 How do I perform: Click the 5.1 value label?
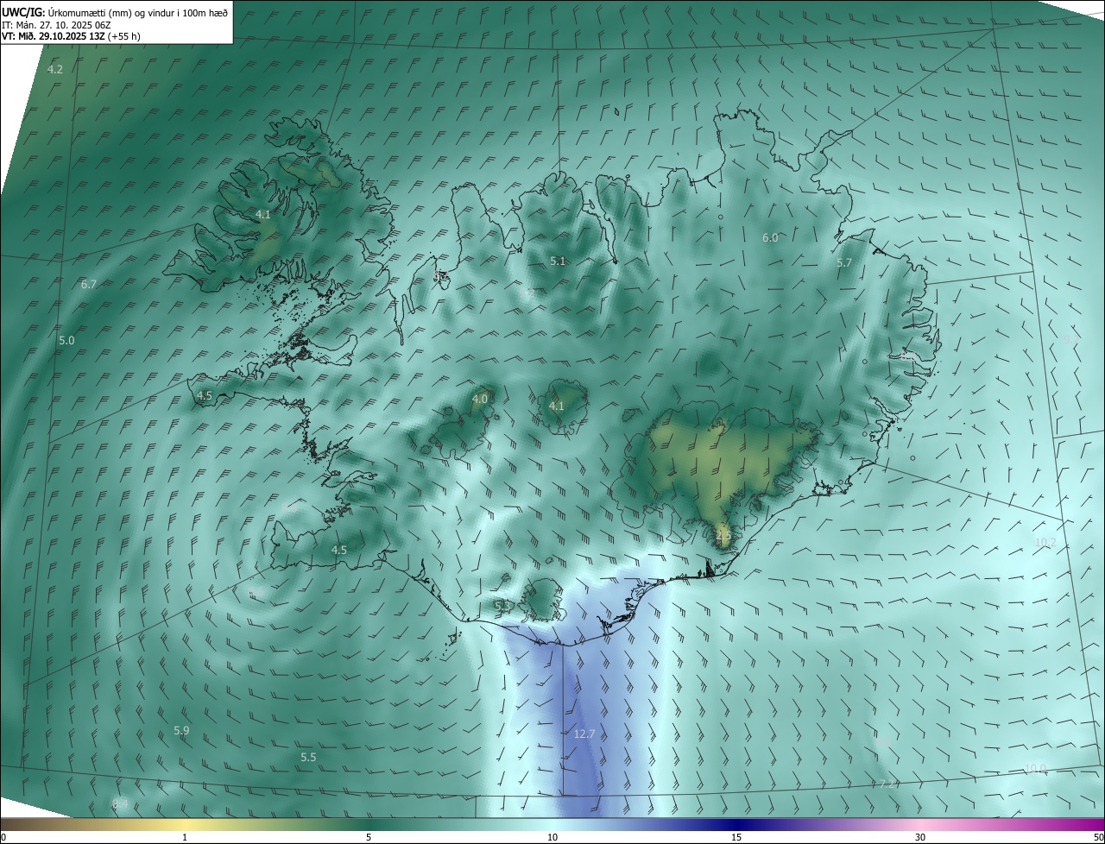point(558,261)
